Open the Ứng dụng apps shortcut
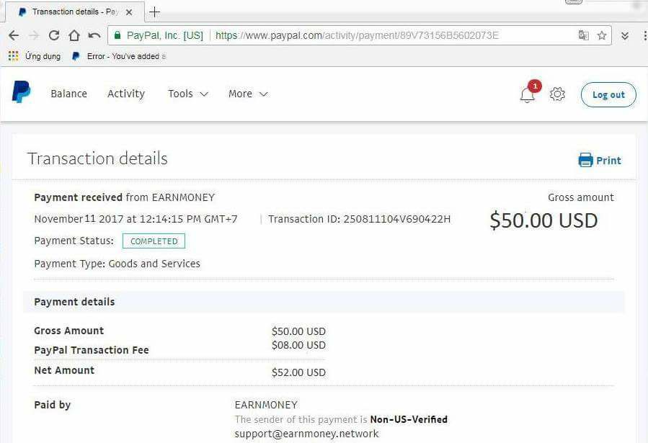648x443 pixels. coord(34,56)
